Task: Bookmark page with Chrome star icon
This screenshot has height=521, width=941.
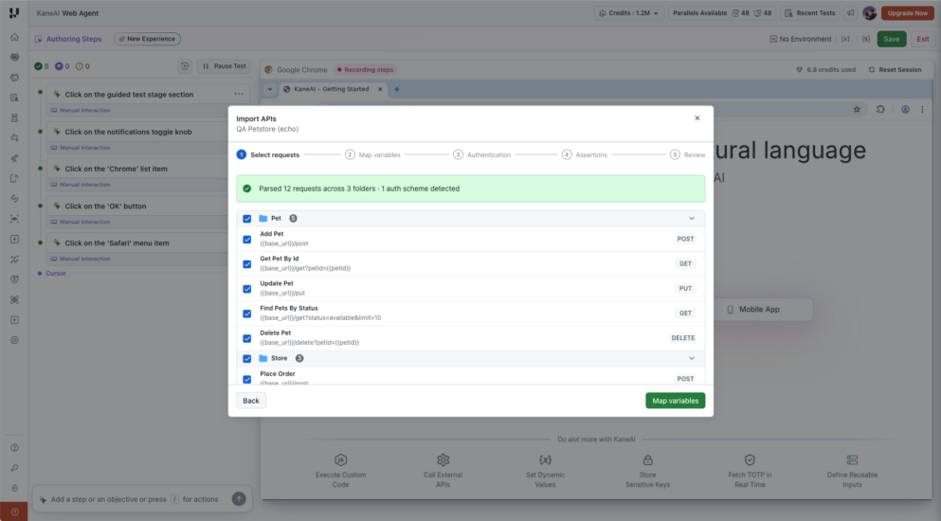Action: point(857,109)
